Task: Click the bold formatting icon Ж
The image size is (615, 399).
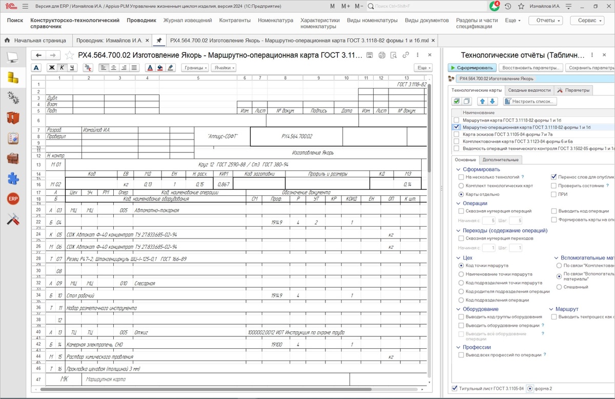Action: pos(52,67)
